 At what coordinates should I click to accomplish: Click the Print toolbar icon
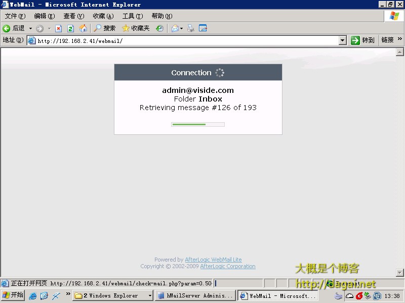tap(191, 29)
